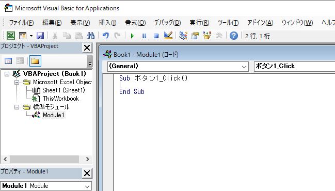Open the ウィンドウ(W) menu
335x191 pixels.
point(297,22)
